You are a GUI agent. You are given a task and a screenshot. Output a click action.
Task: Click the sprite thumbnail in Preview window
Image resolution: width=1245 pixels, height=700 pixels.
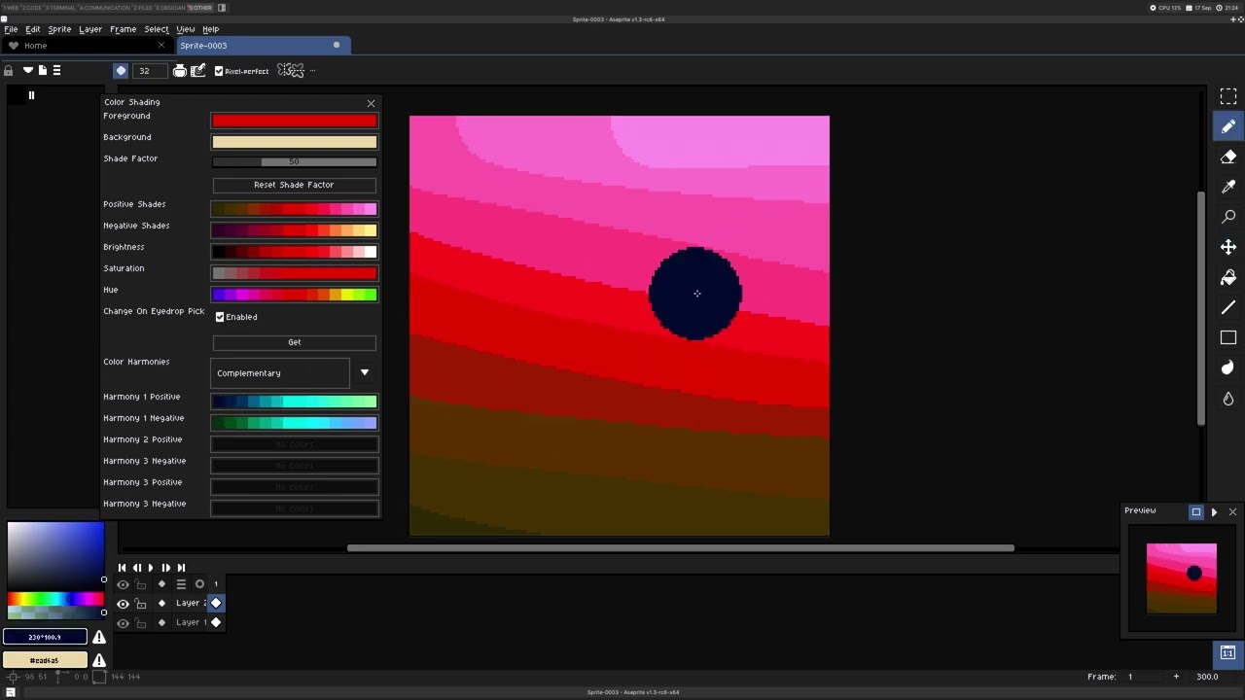click(x=1182, y=578)
